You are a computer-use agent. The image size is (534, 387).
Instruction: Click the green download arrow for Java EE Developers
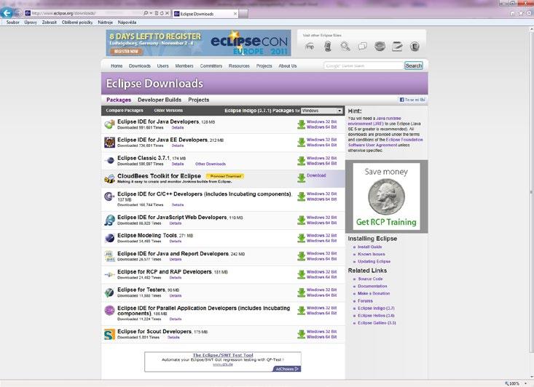point(301,143)
